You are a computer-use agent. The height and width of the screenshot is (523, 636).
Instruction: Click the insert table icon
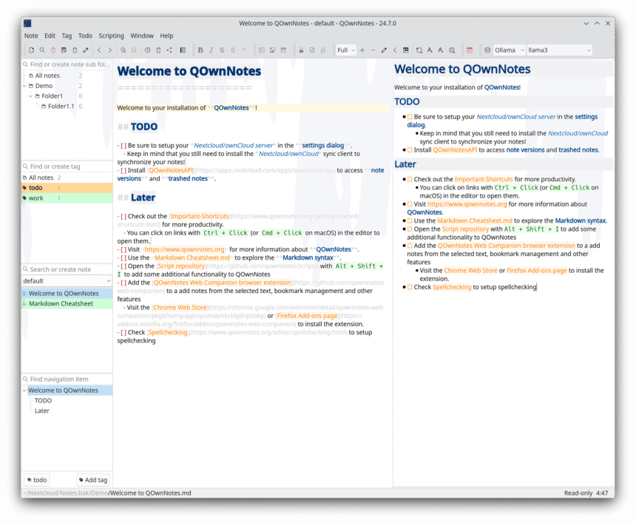pos(283,50)
